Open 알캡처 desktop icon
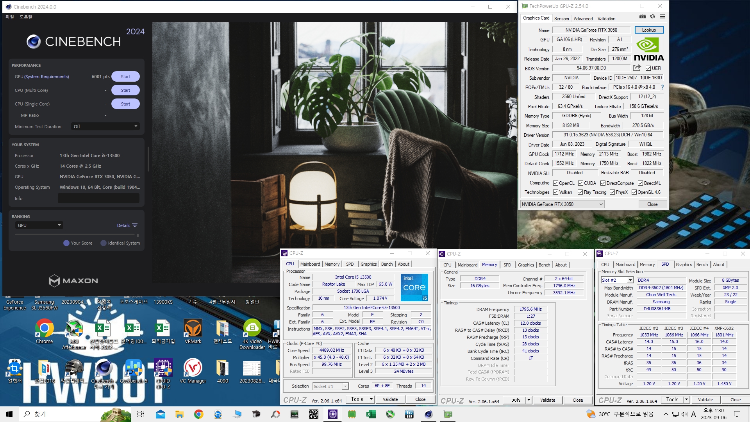 pos(15,371)
